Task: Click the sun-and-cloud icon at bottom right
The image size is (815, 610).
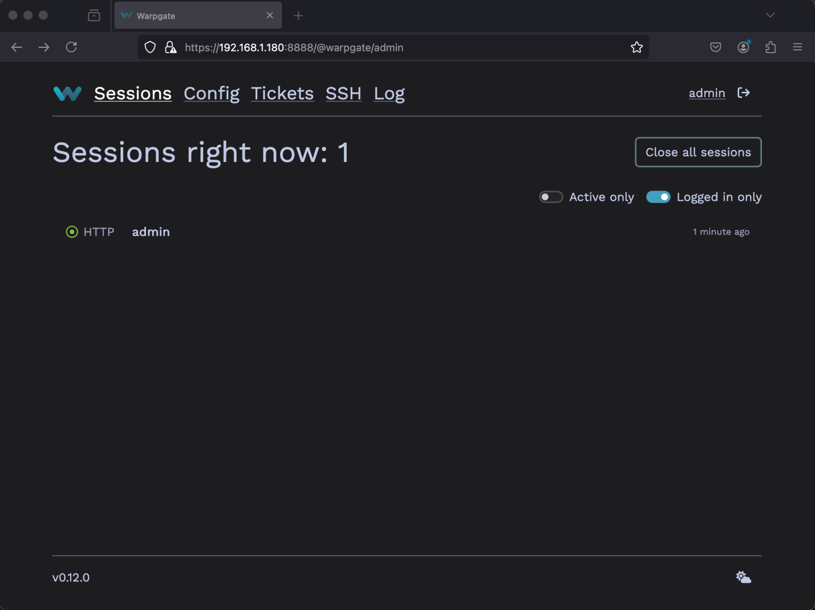Action: click(x=743, y=577)
